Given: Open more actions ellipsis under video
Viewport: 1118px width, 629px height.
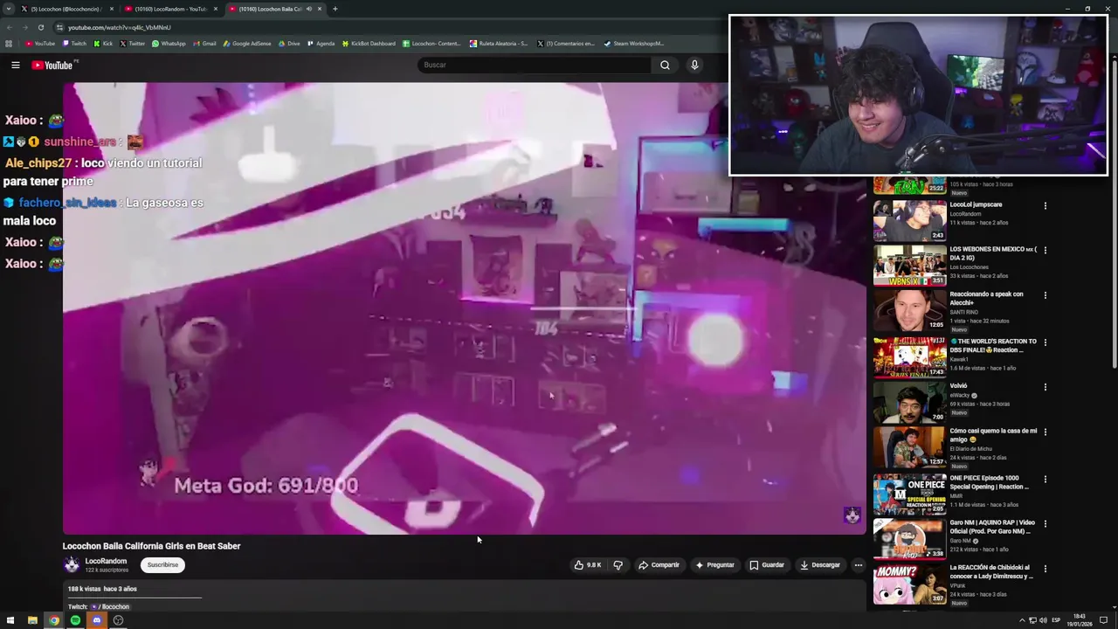Looking at the screenshot, I should [858, 565].
